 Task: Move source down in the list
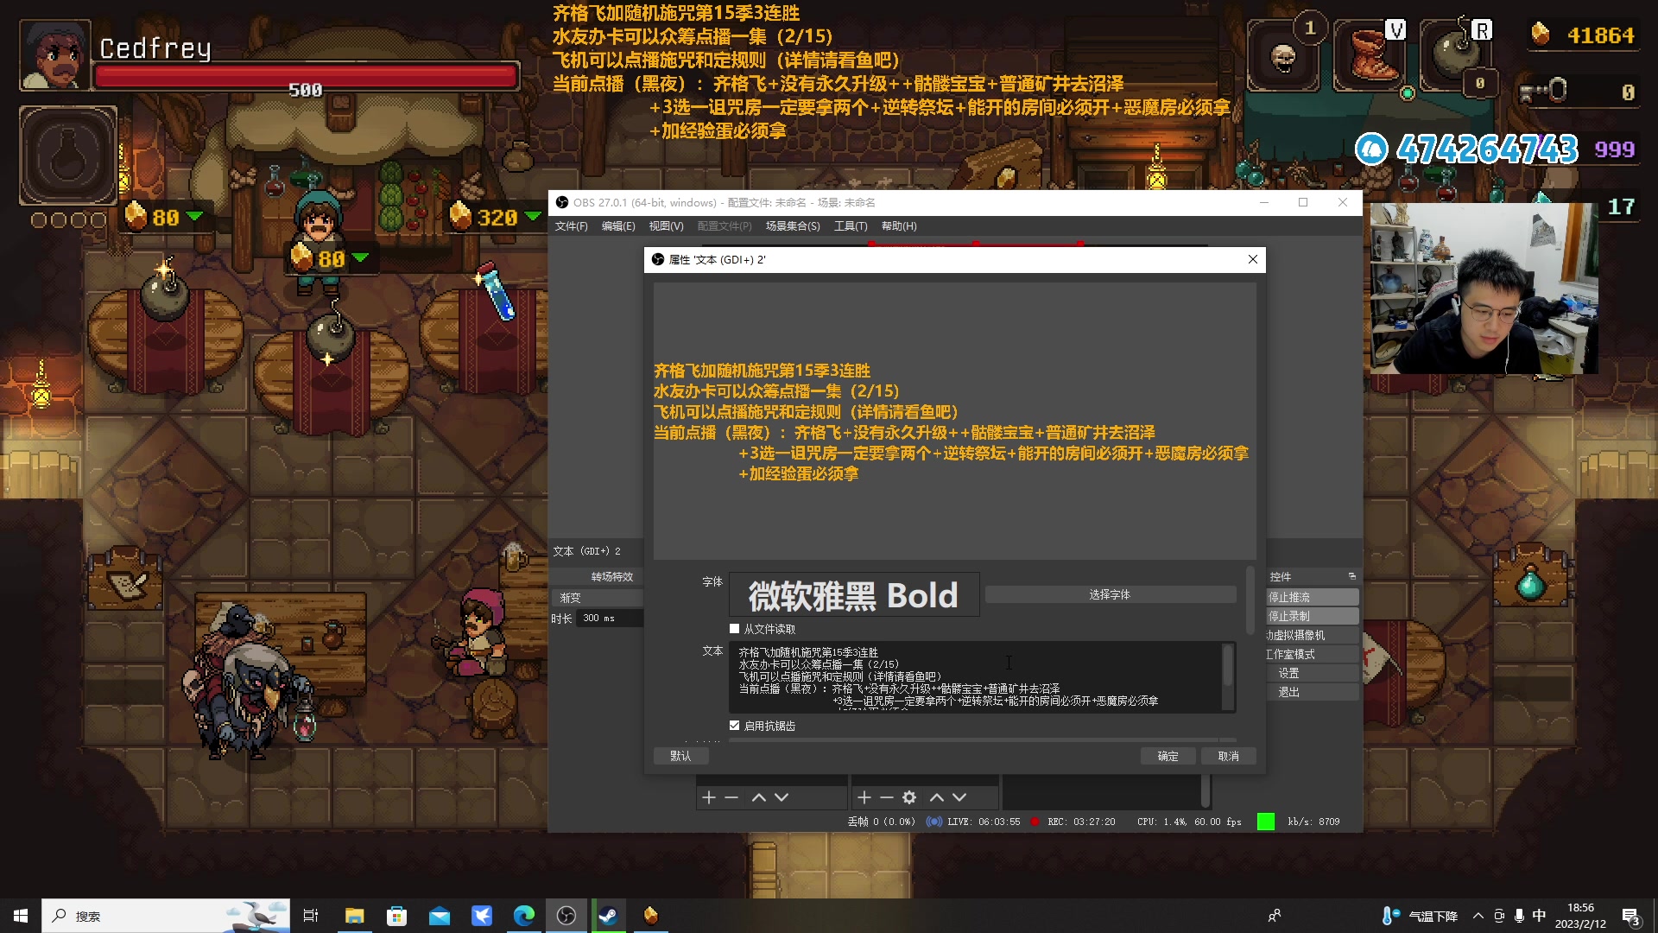point(959,797)
